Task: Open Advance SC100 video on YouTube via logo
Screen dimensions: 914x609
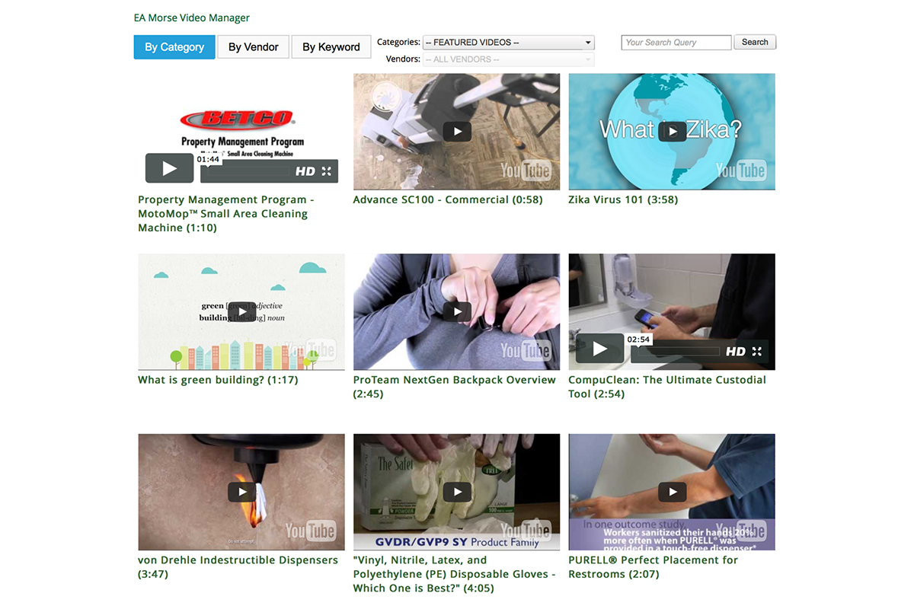Action: pyautogui.click(x=526, y=171)
